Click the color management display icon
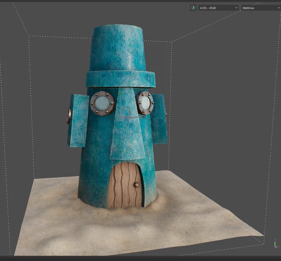The image size is (281, 261). coord(193,8)
